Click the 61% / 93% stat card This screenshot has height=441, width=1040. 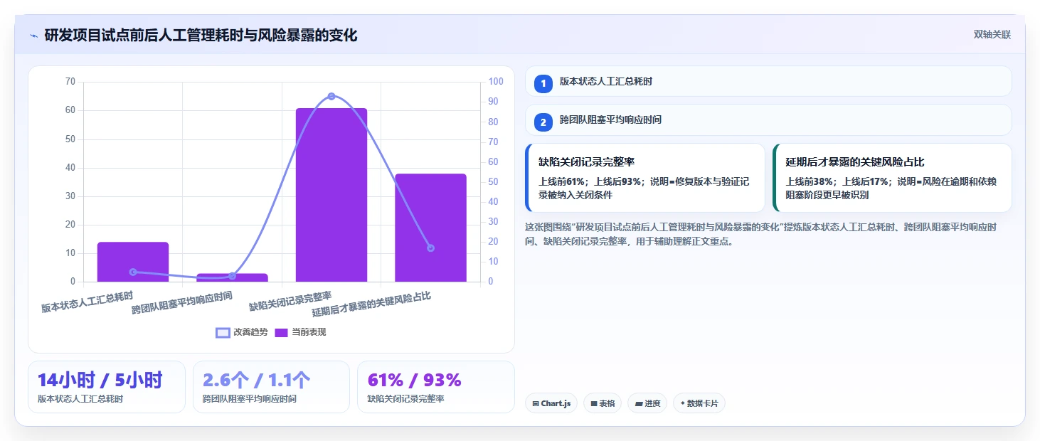coord(435,387)
